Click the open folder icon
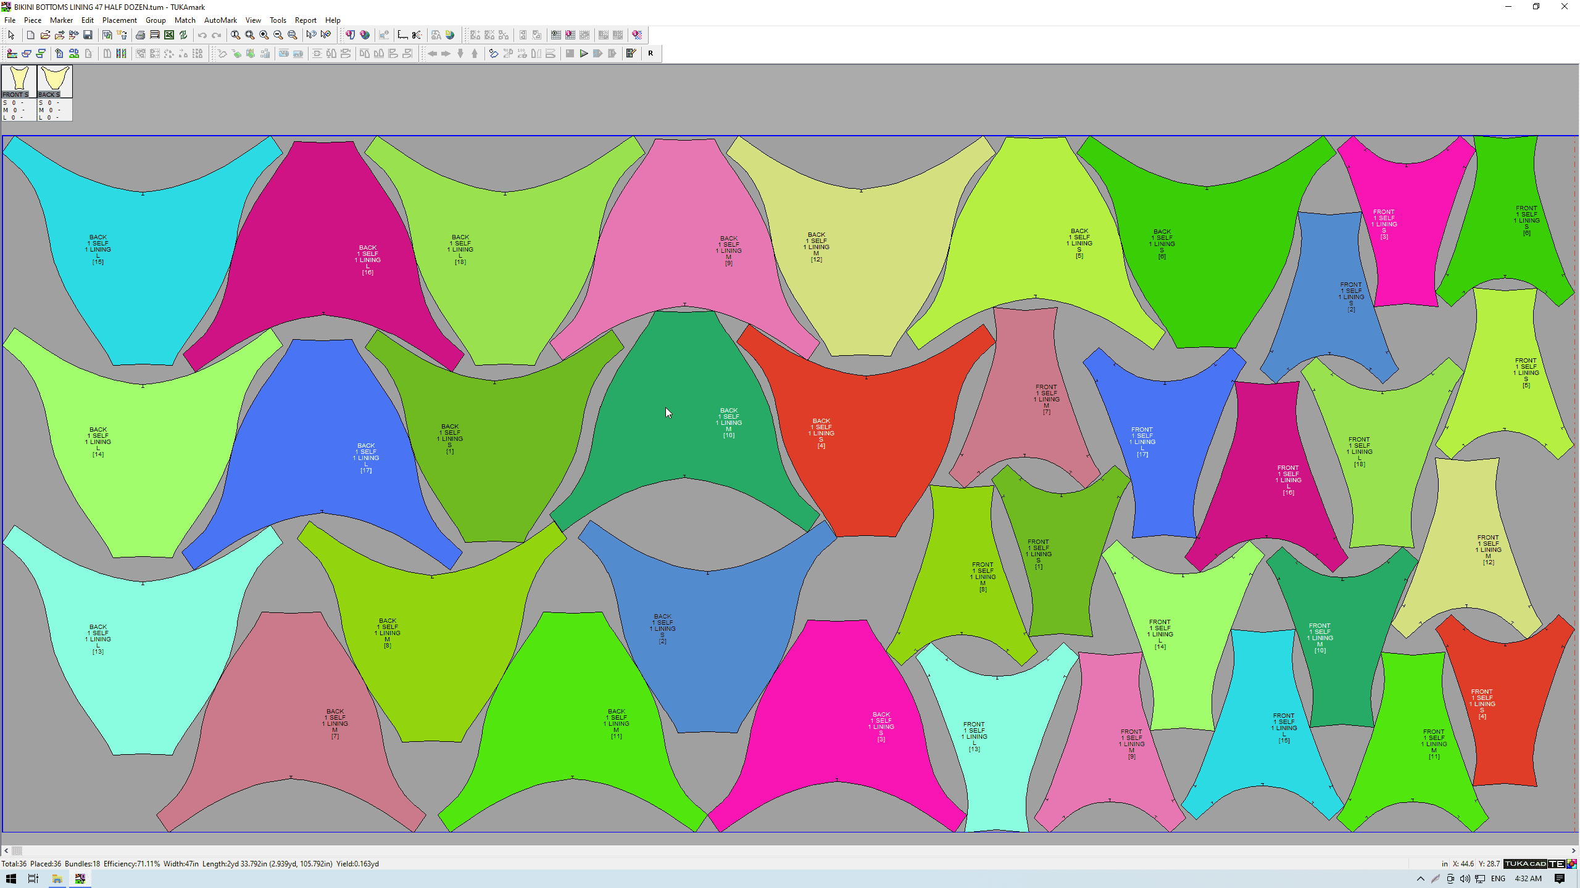This screenshot has height=888, width=1580. click(45, 35)
